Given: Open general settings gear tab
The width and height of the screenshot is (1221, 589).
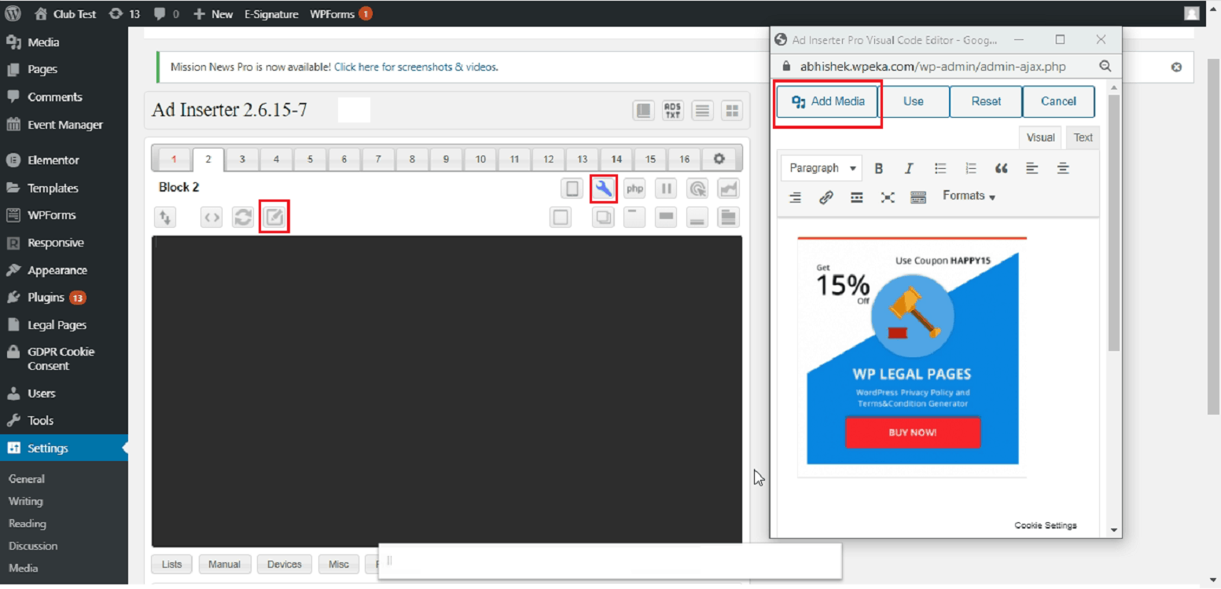Looking at the screenshot, I should 719,159.
